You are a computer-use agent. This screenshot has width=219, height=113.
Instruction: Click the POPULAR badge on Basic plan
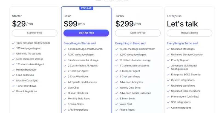[86, 8]
